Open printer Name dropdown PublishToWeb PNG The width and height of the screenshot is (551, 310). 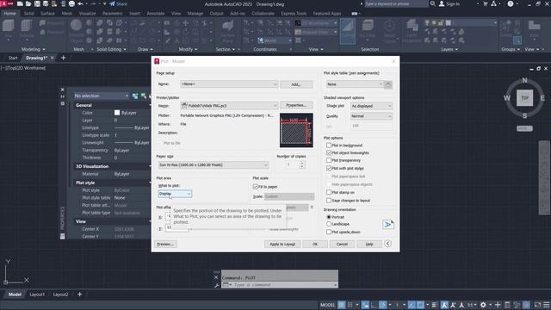229,105
